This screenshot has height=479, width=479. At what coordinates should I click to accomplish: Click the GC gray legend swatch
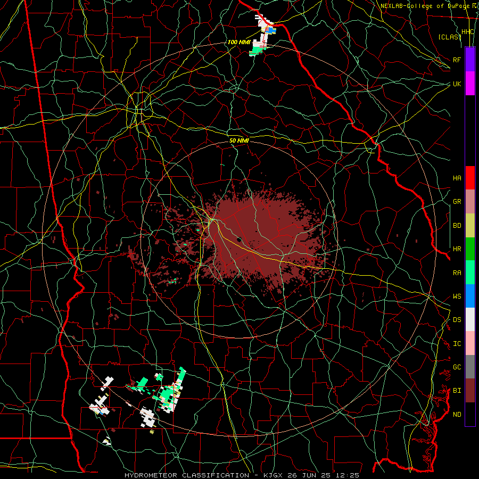[x=470, y=367]
